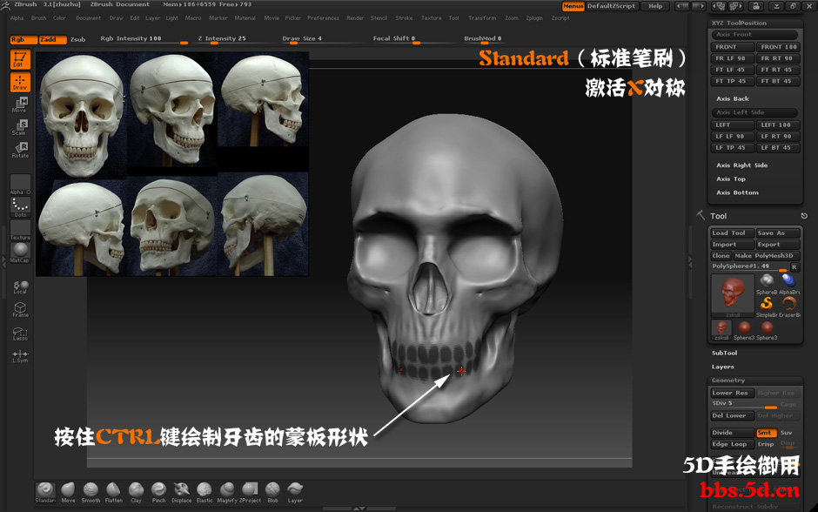Open the Texture selector slot
Image resolution: width=818 pixels, height=512 pixels.
coord(20,230)
